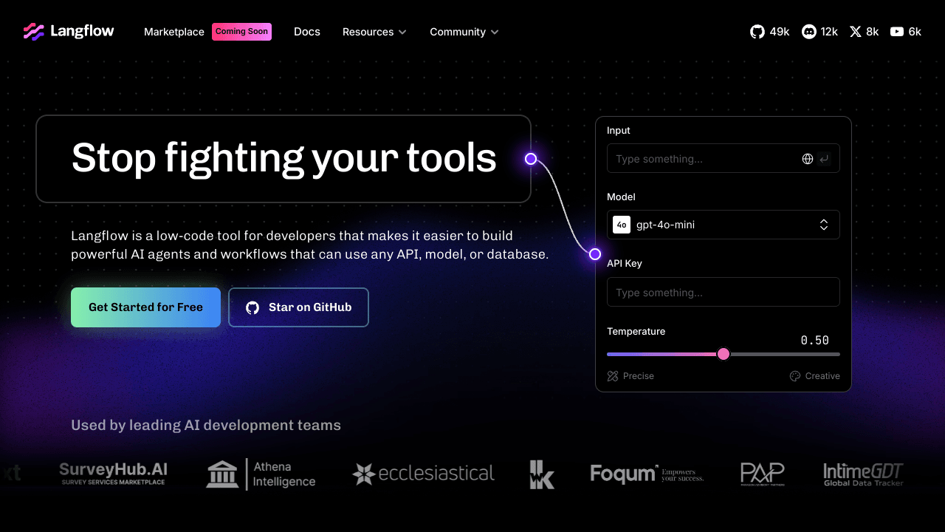
Task: Open the gpt-4o-mini Model selector
Action: tap(723, 225)
